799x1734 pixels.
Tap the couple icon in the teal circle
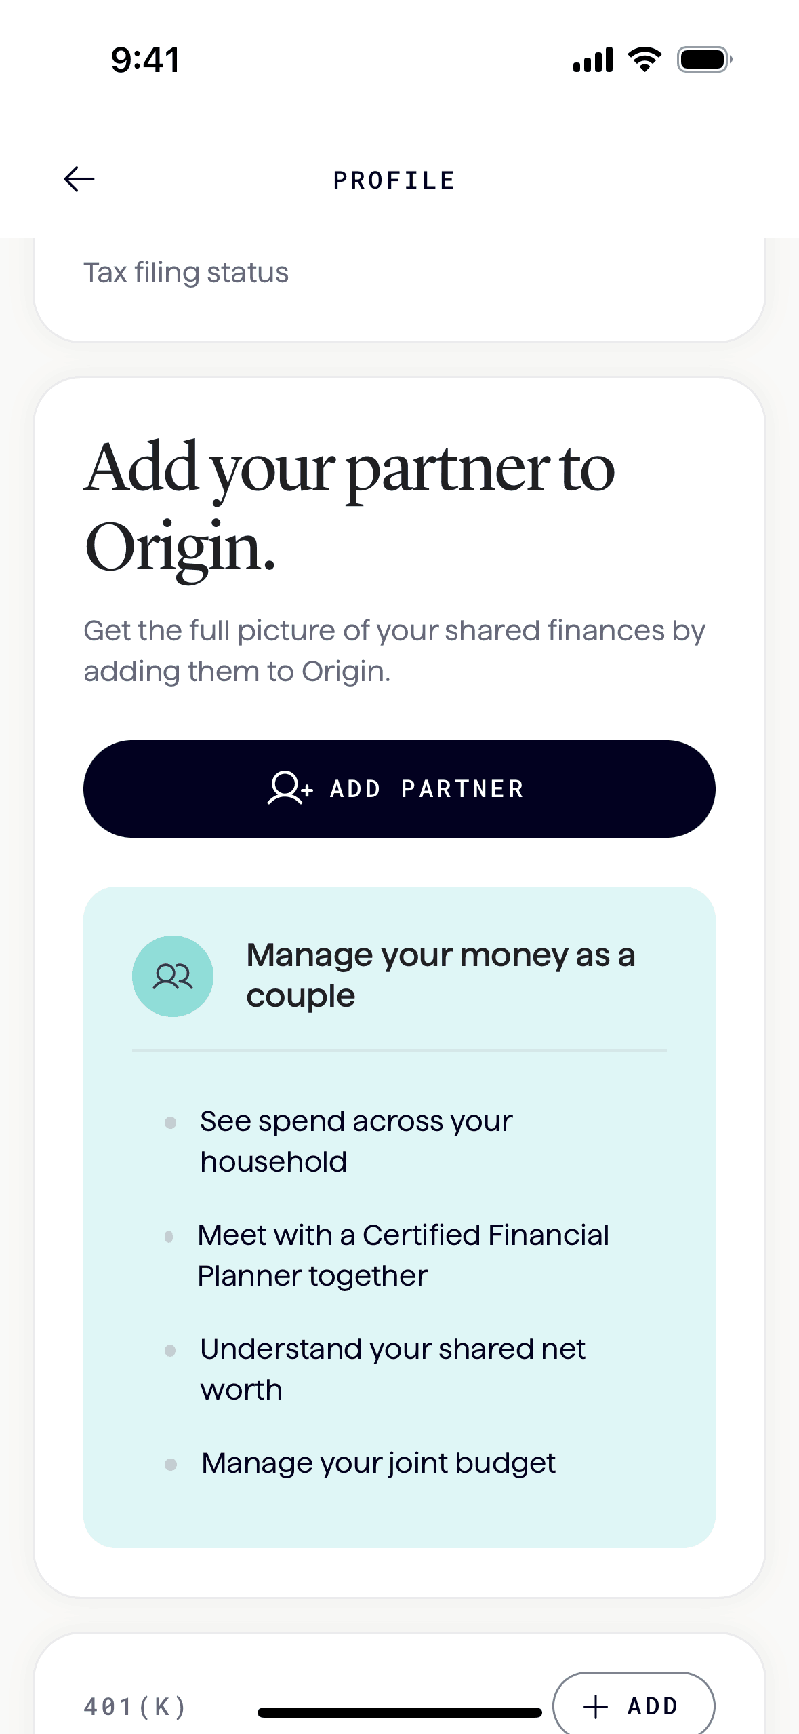point(173,976)
